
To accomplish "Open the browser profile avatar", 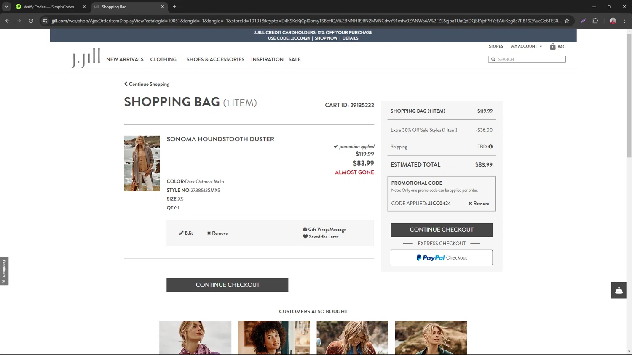I will (613, 21).
